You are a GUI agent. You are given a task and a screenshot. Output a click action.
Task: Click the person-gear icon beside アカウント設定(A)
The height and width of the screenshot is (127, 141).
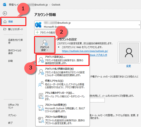point(41,60)
